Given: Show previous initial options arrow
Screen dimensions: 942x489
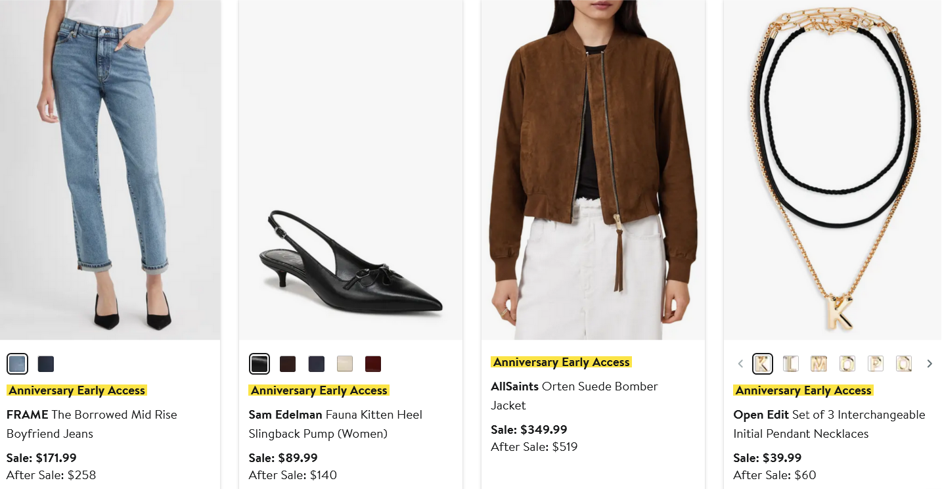Looking at the screenshot, I should pos(740,363).
